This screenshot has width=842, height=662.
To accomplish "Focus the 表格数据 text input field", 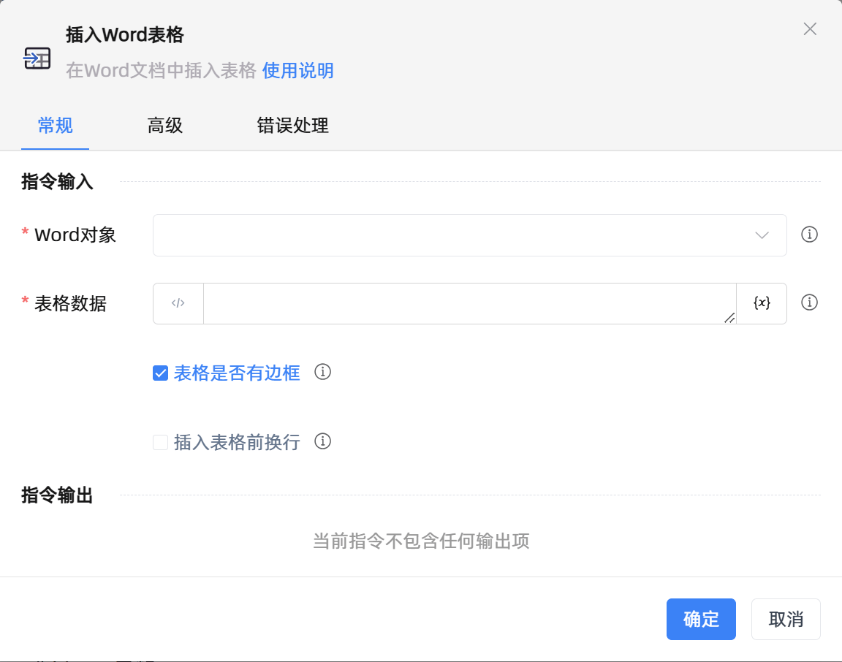I will click(x=469, y=303).
